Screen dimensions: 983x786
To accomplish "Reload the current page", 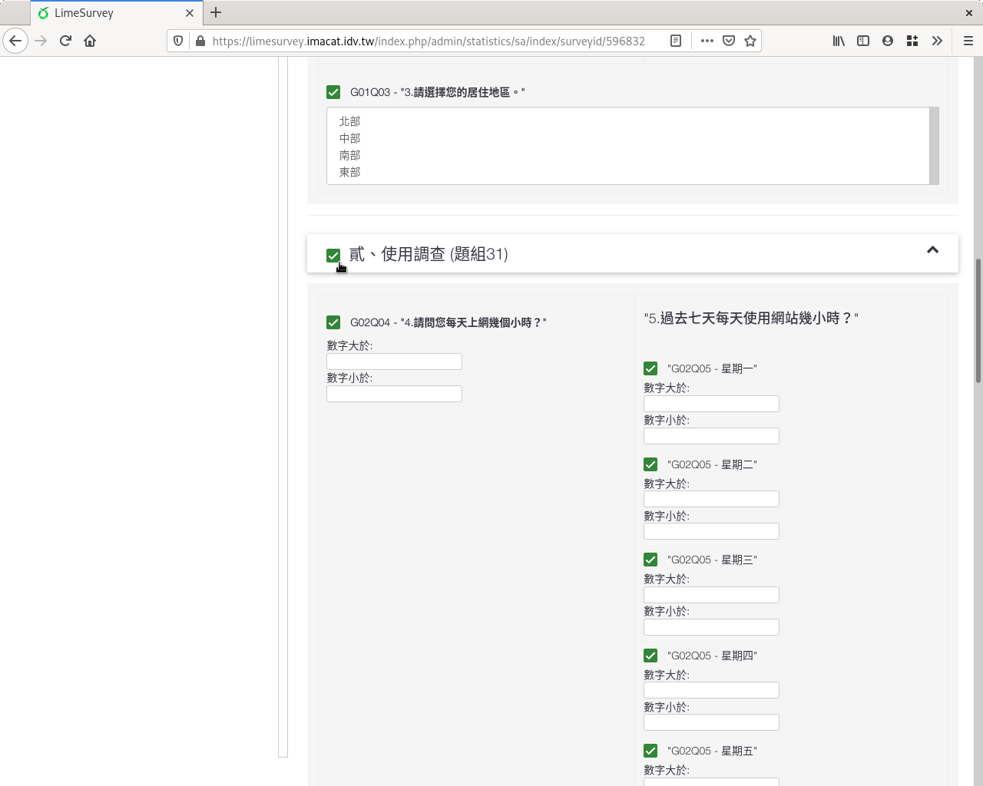I will (x=65, y=41).
